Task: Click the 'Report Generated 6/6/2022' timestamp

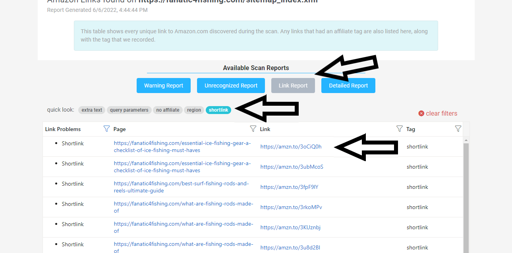Action: point(97,10)
